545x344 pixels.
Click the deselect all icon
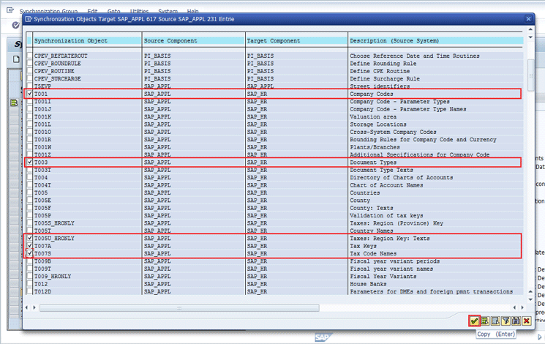[495, 321]
